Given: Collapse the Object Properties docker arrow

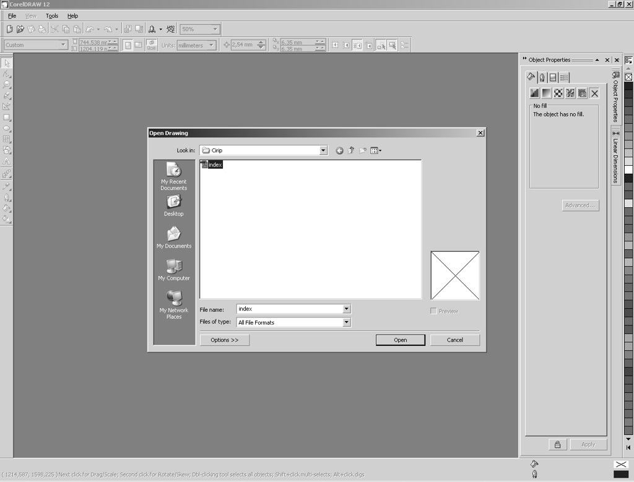Looking at the screenshot, I should pyautogui.click(x=597, y=60).
